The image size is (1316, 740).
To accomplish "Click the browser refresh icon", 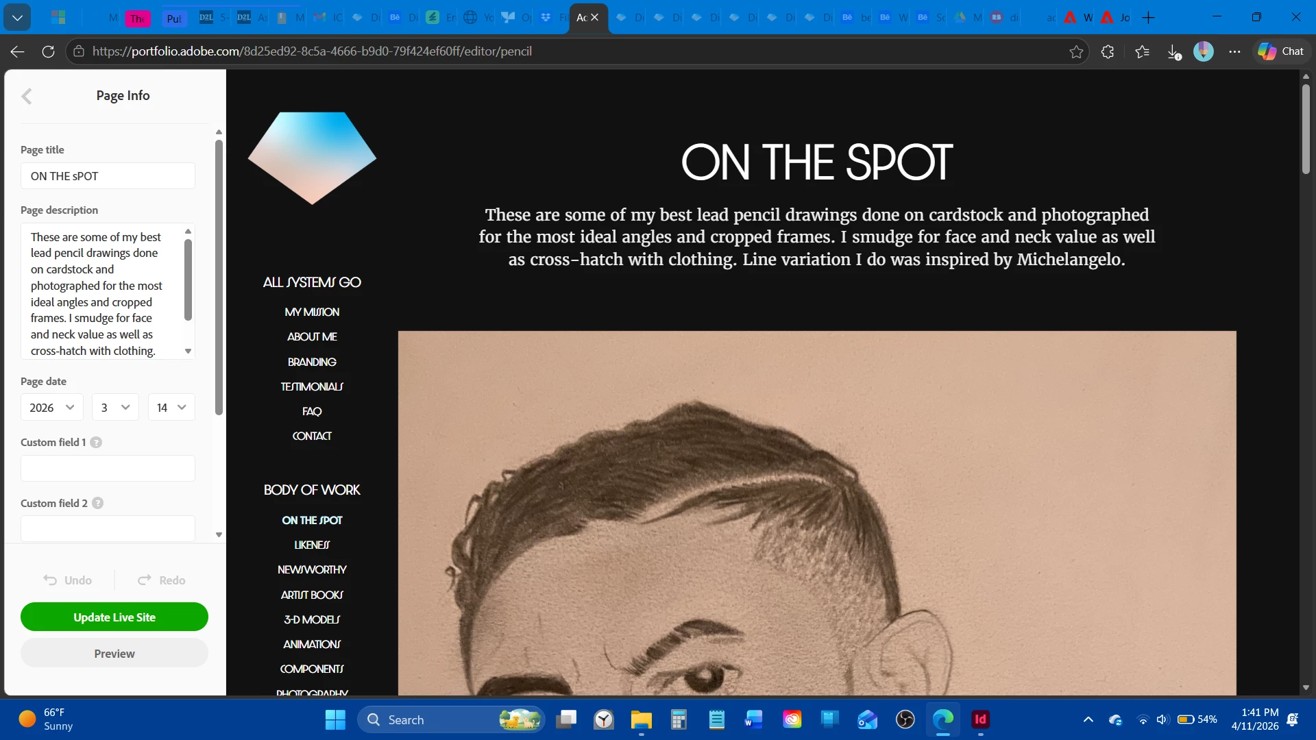I will pyautogui.click(x=48, y=51).
